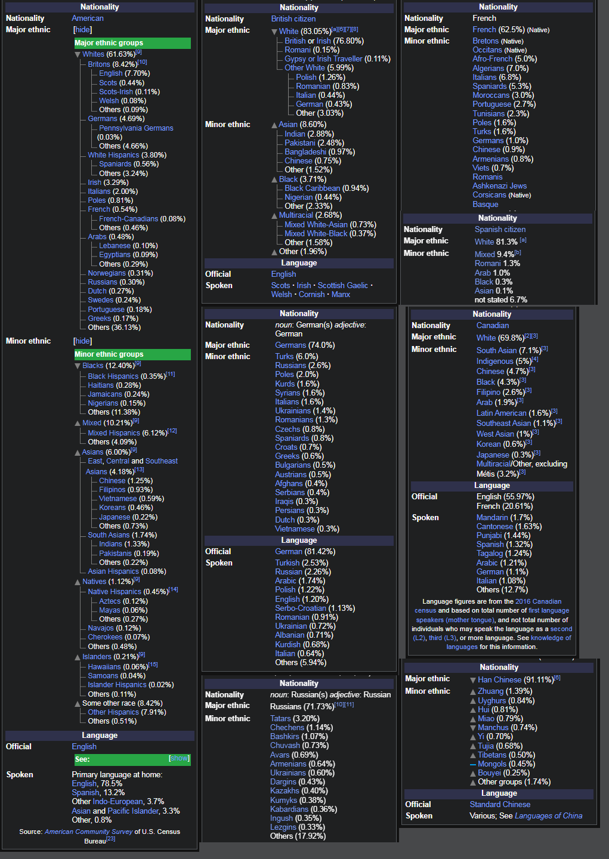Viewport: 609px width, 859px height.
Task: Open the Indigenous link in Canadian box
Action: (x=495, y=361)
